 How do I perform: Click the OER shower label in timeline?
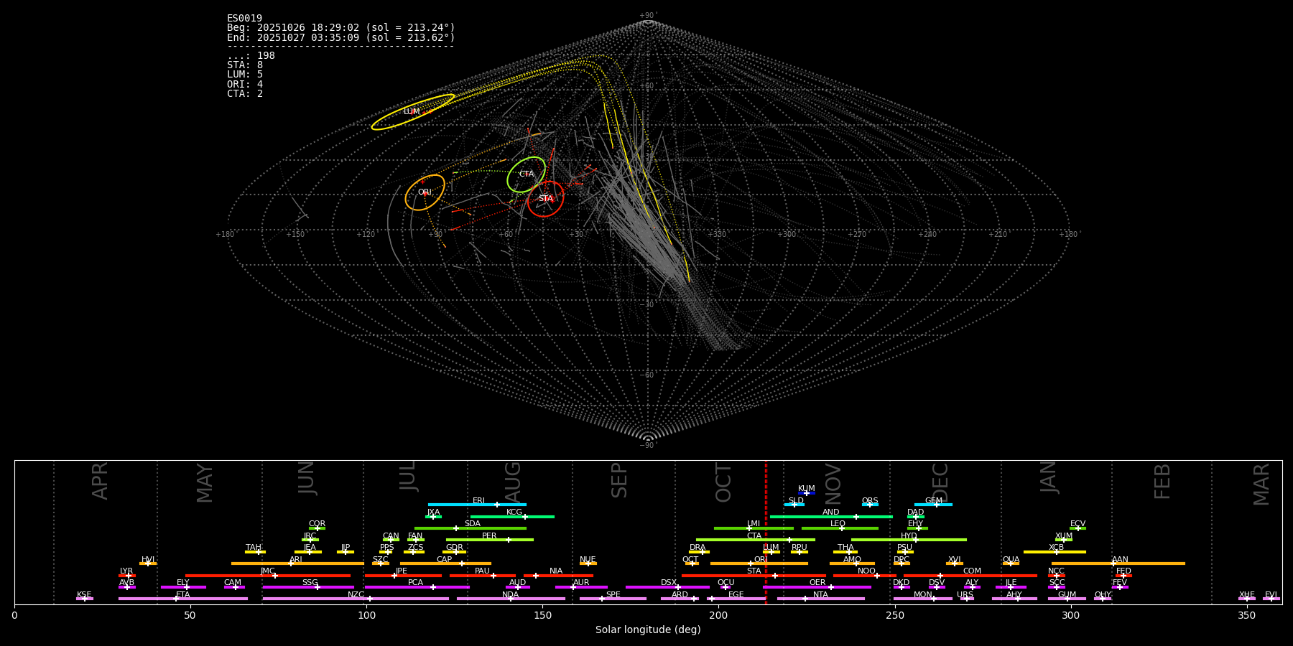818,583
